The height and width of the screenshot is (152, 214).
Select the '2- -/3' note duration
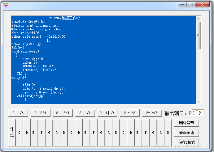[x=152, y=113]
